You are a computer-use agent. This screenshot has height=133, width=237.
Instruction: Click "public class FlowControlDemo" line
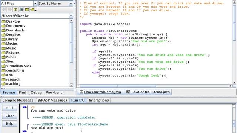coord(110,31)
